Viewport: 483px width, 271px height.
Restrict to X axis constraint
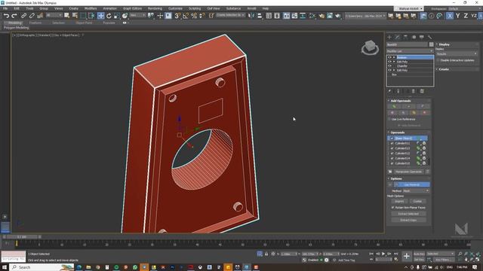(x=450, y=16)
